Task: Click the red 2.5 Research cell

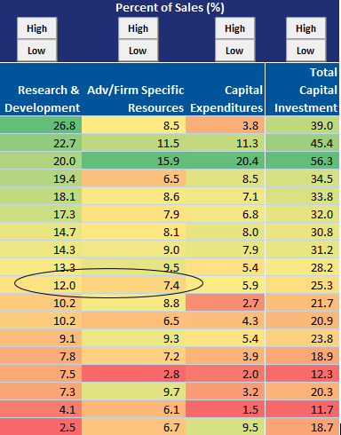Action: click(x=41, y=427)
